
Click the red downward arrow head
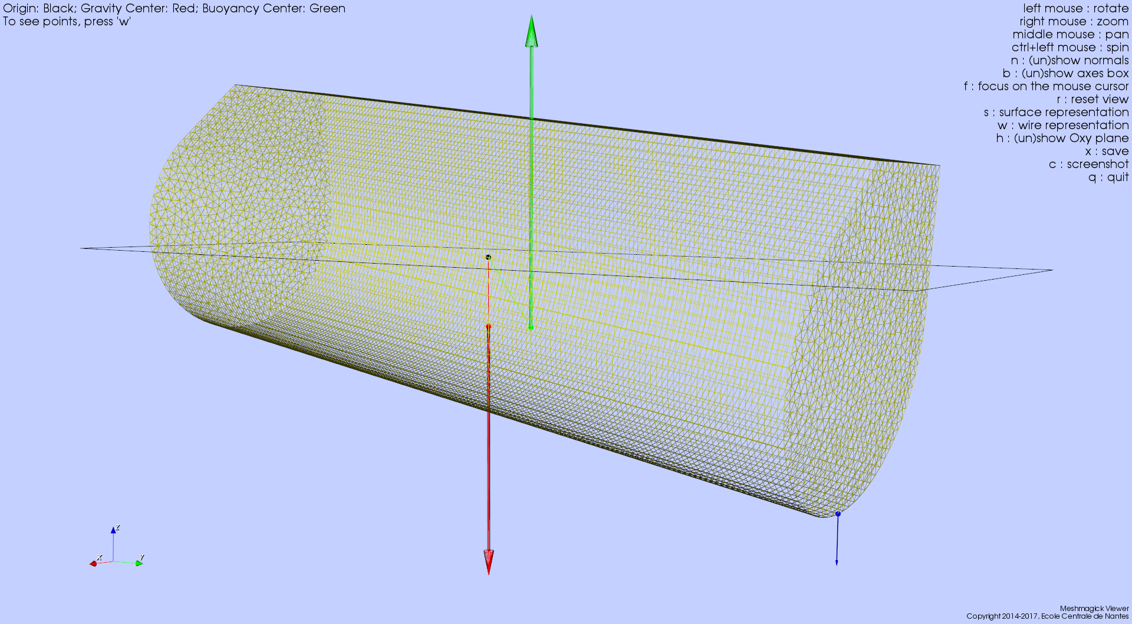click(x=488, y=561)
